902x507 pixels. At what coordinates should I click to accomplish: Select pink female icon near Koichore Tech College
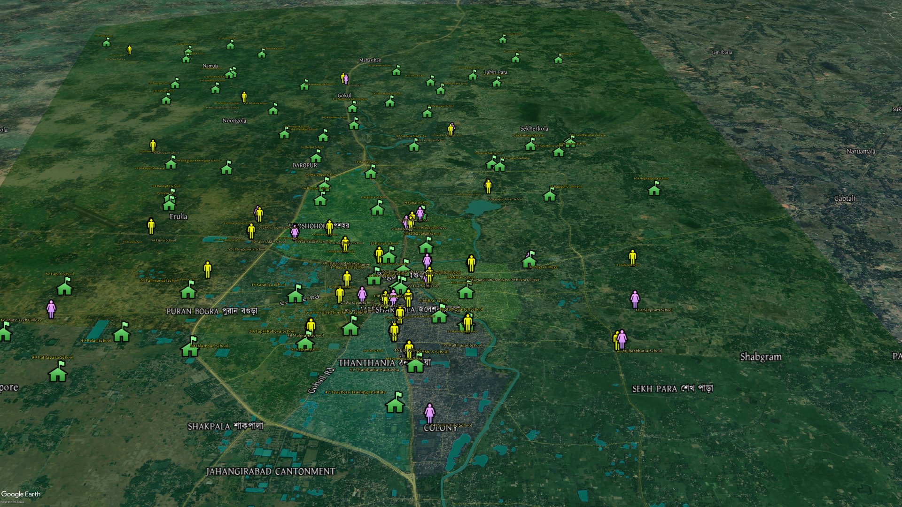(x=51, y=308)
